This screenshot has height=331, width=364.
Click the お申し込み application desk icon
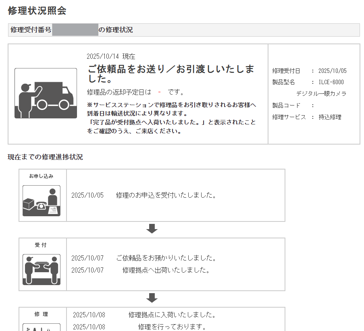click(41, 201)
